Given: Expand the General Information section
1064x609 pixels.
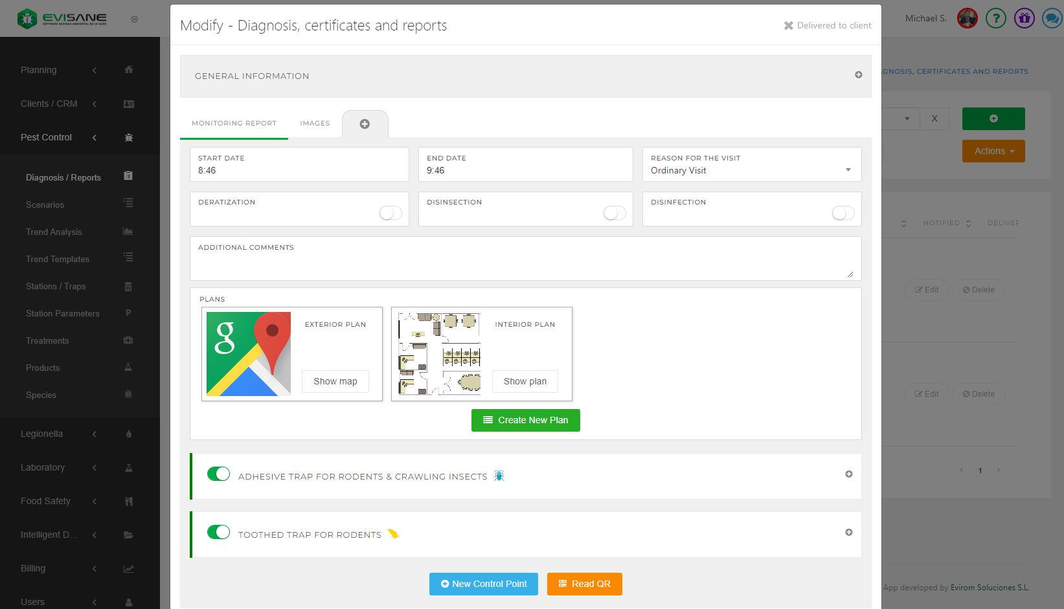Looking at the screenshot, I should [858, 75].
